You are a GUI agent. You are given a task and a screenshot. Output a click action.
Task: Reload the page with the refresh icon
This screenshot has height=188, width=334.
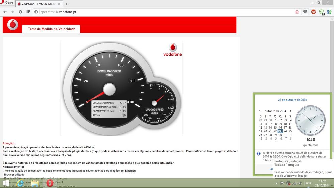(x=20, y=12)
